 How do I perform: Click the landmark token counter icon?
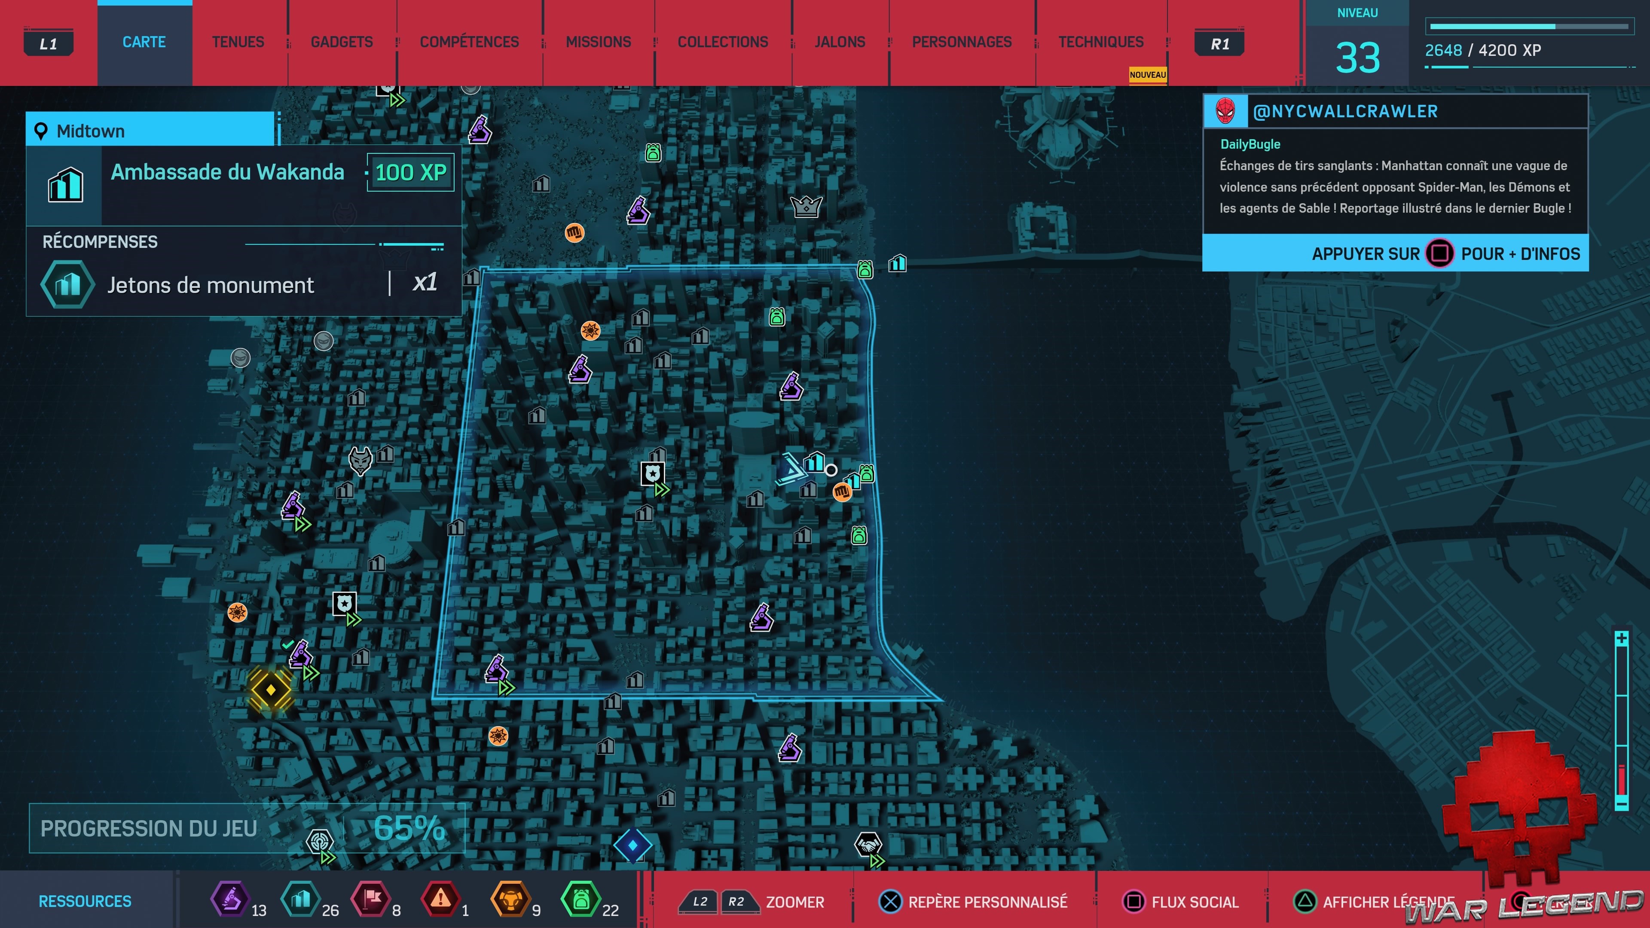[300, 899]
